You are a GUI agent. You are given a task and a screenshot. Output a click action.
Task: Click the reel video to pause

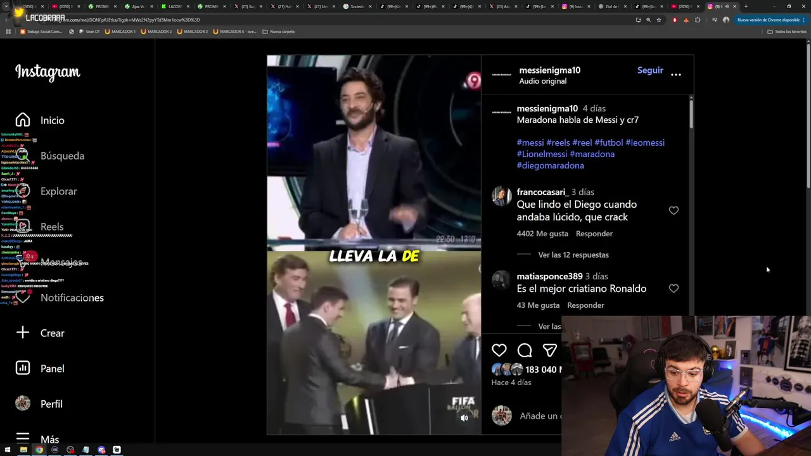pyautogui.click(x=374, y=245)
